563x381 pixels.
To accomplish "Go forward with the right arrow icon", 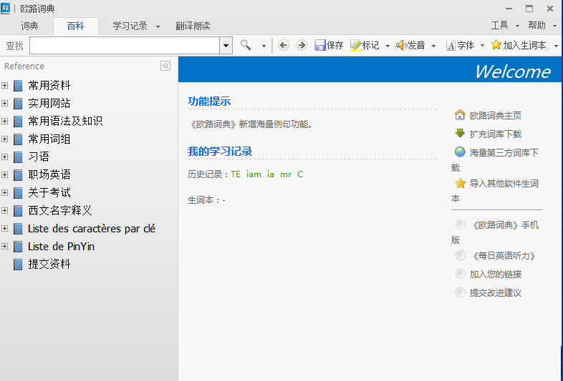I will click(x=302, y=45).
